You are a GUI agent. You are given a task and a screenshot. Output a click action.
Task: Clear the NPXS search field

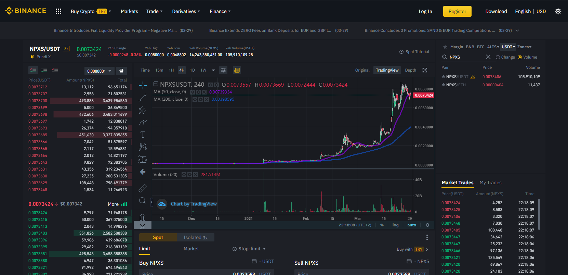(x=488, y=57)
